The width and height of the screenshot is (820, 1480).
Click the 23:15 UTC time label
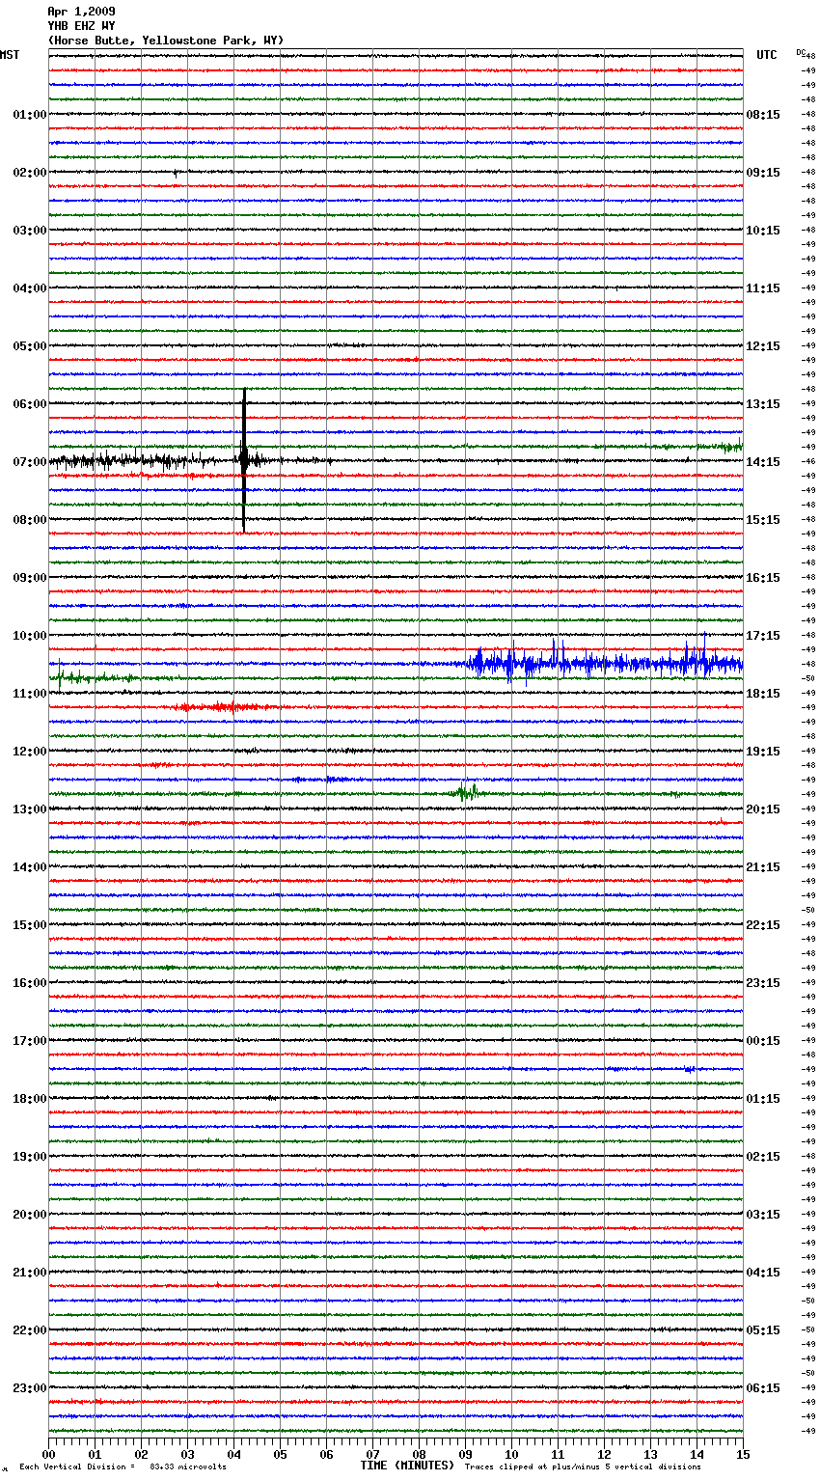point(763,983)
